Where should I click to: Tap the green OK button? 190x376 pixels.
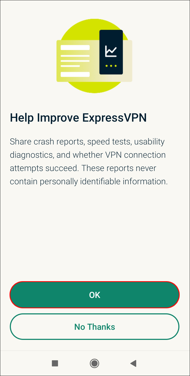[95, 295]
